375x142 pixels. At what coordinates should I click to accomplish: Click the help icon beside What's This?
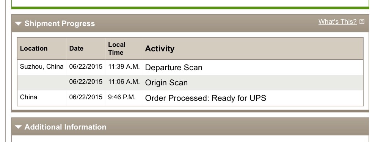(362, 22)
